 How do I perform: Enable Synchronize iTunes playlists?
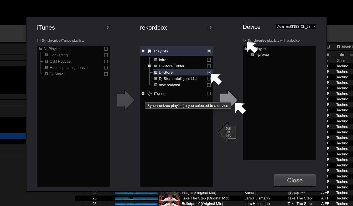[x=39, y=41]
